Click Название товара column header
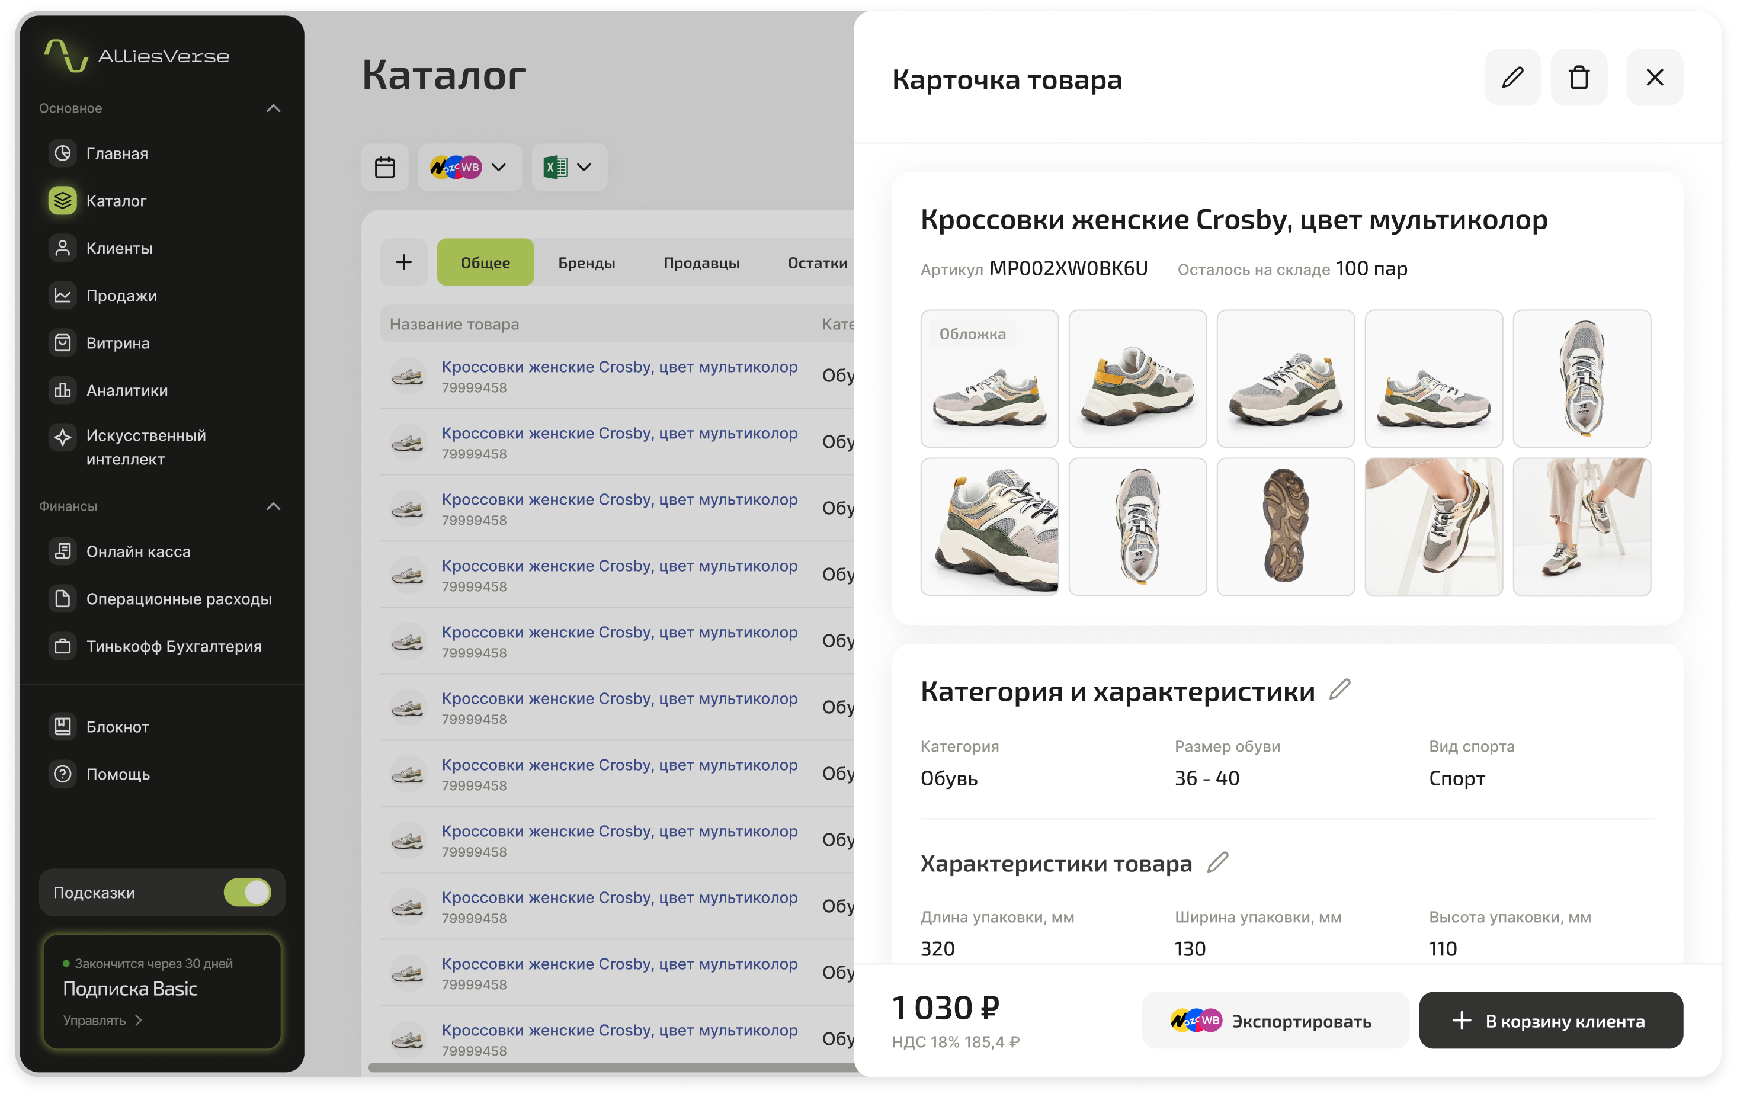Viewport: 1737px width, 1097px height. point(454,324)
